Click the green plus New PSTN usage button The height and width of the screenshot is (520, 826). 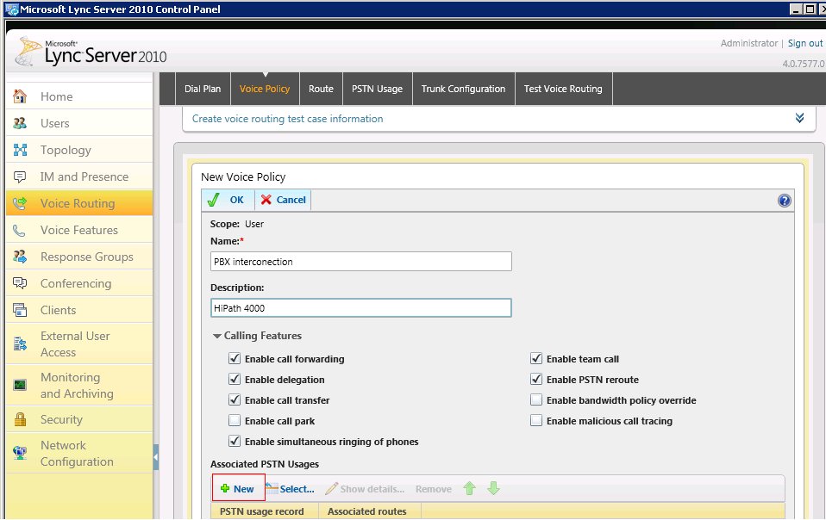click(x=237, y=488)
